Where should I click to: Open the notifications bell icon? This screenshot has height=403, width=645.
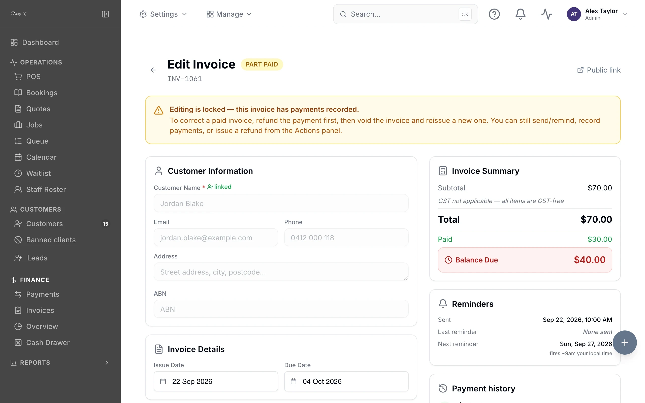click(520, 14)
